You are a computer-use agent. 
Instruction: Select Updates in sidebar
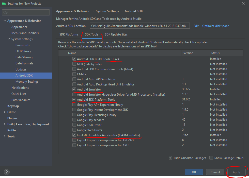tap(21, 69)
